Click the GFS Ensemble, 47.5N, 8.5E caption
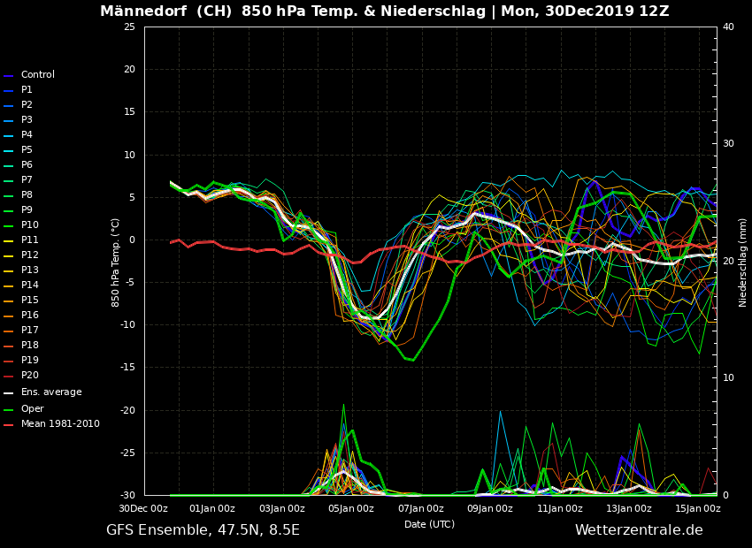 tap(203, 530)
